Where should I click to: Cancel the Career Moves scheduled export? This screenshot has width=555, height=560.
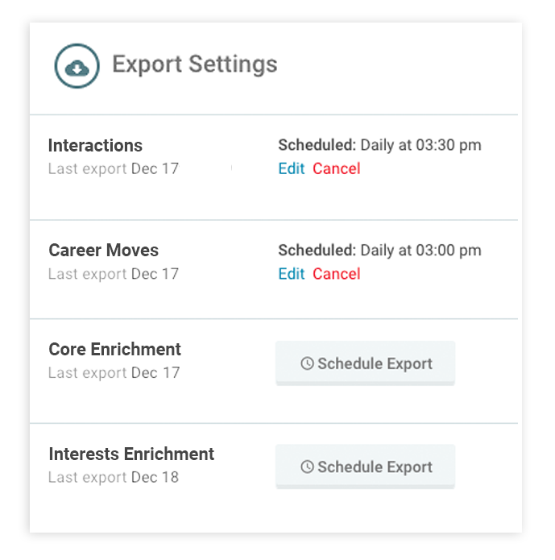tap(337, 274)
